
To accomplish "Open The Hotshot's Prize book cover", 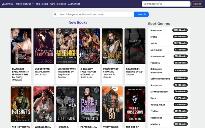I will [x=21, y=104].
